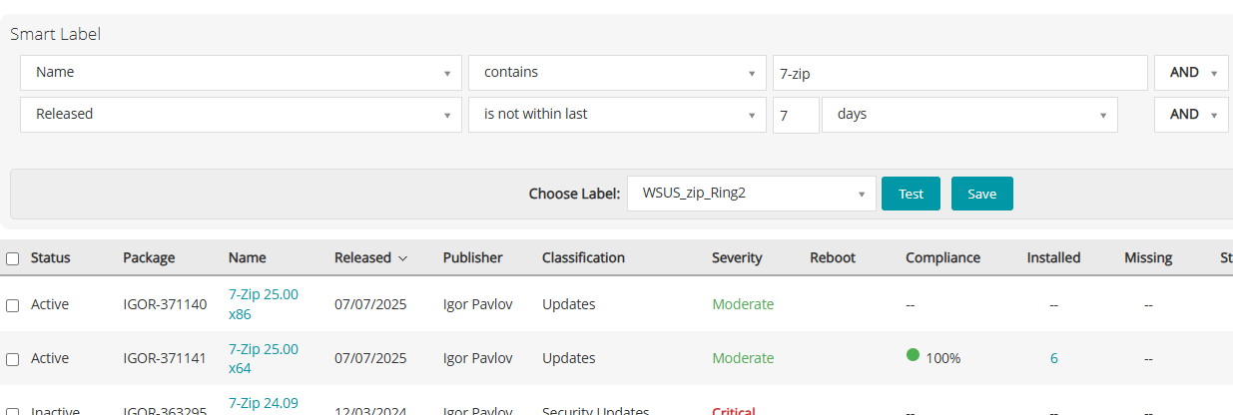This screenshot has width=1233, height=415.
Task: Toggle the select-all header checkbox
Action: (x=13, y=258)
